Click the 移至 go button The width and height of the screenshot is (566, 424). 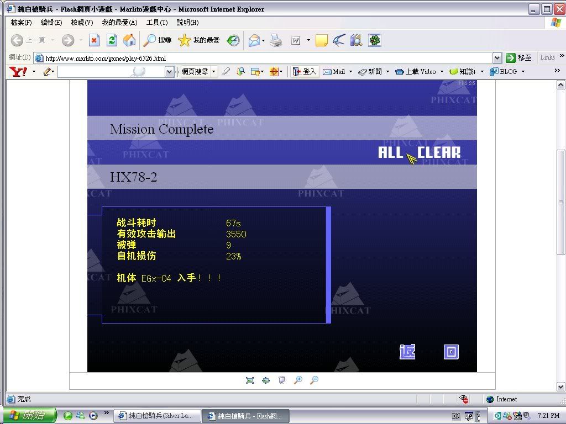tap(519, 58)
